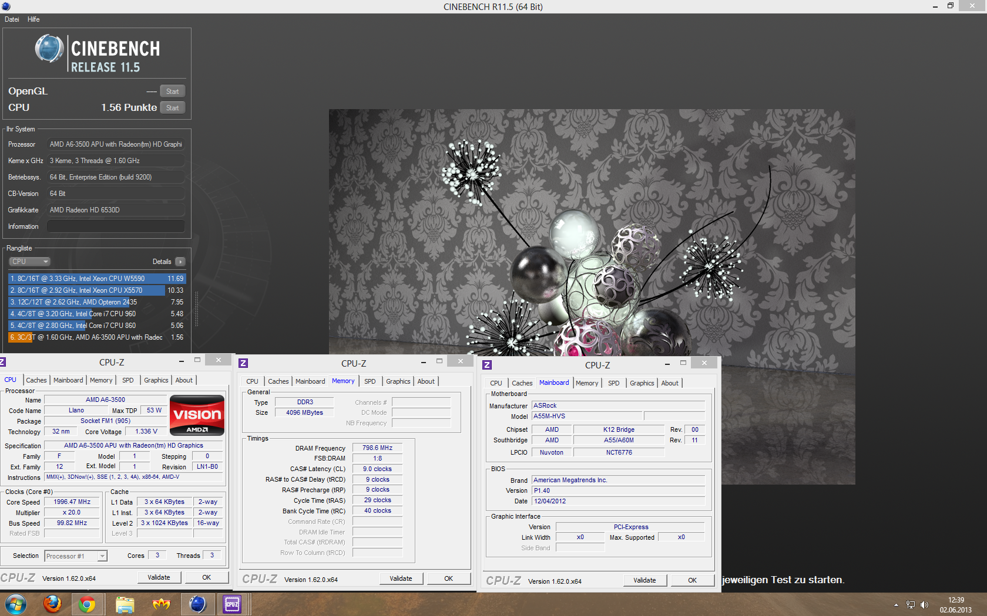Show hidden system tray icons
The height and width of the screenshot is (616, 987).
pyautogui.click(x=896, y=605)
